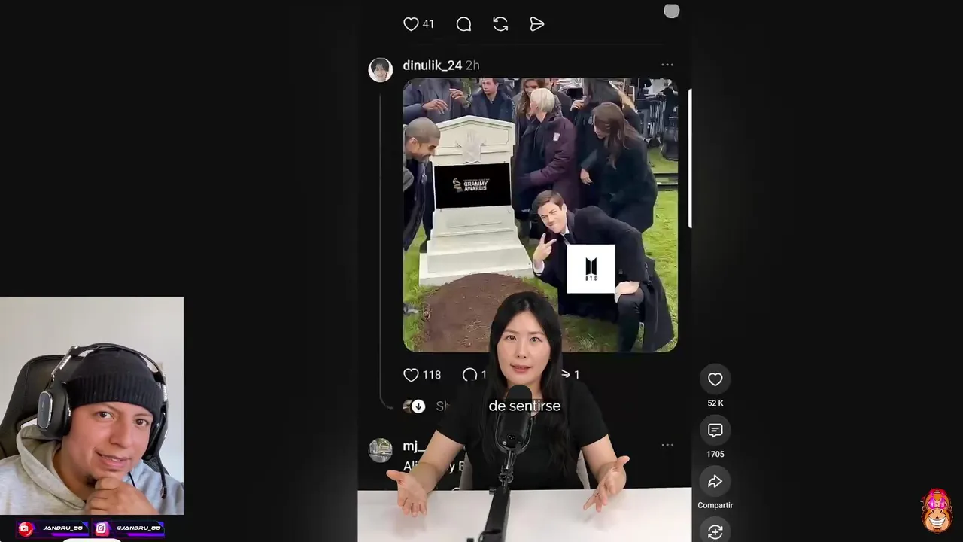This screenshot has height=542, width=963.
Task: Open the mj_ user avatar
Action: [x=381, y=450]
